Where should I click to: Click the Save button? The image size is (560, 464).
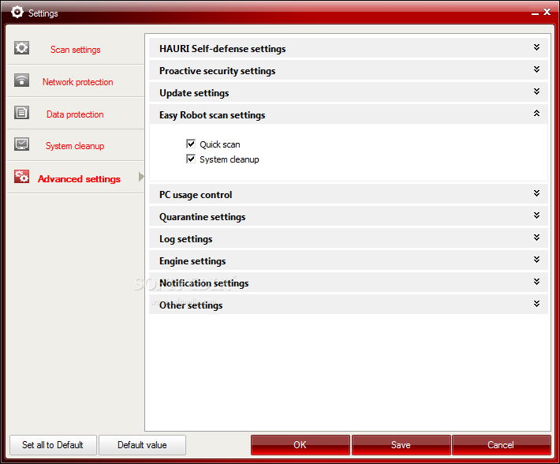401,445
